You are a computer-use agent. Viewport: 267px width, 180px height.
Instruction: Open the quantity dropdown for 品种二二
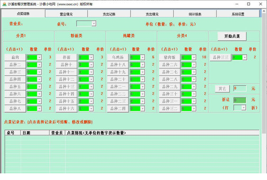143,94
